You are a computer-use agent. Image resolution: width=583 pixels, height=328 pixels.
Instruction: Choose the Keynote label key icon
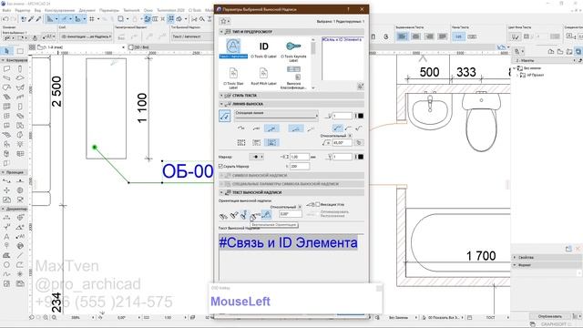[293, 46]
